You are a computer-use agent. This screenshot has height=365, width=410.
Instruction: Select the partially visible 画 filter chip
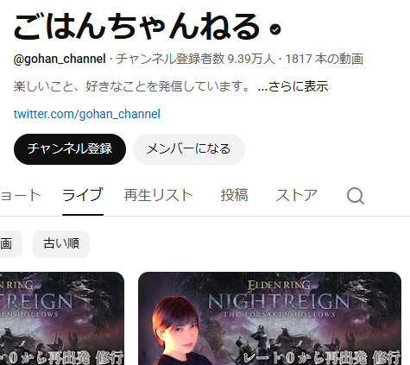pos(11,244)
